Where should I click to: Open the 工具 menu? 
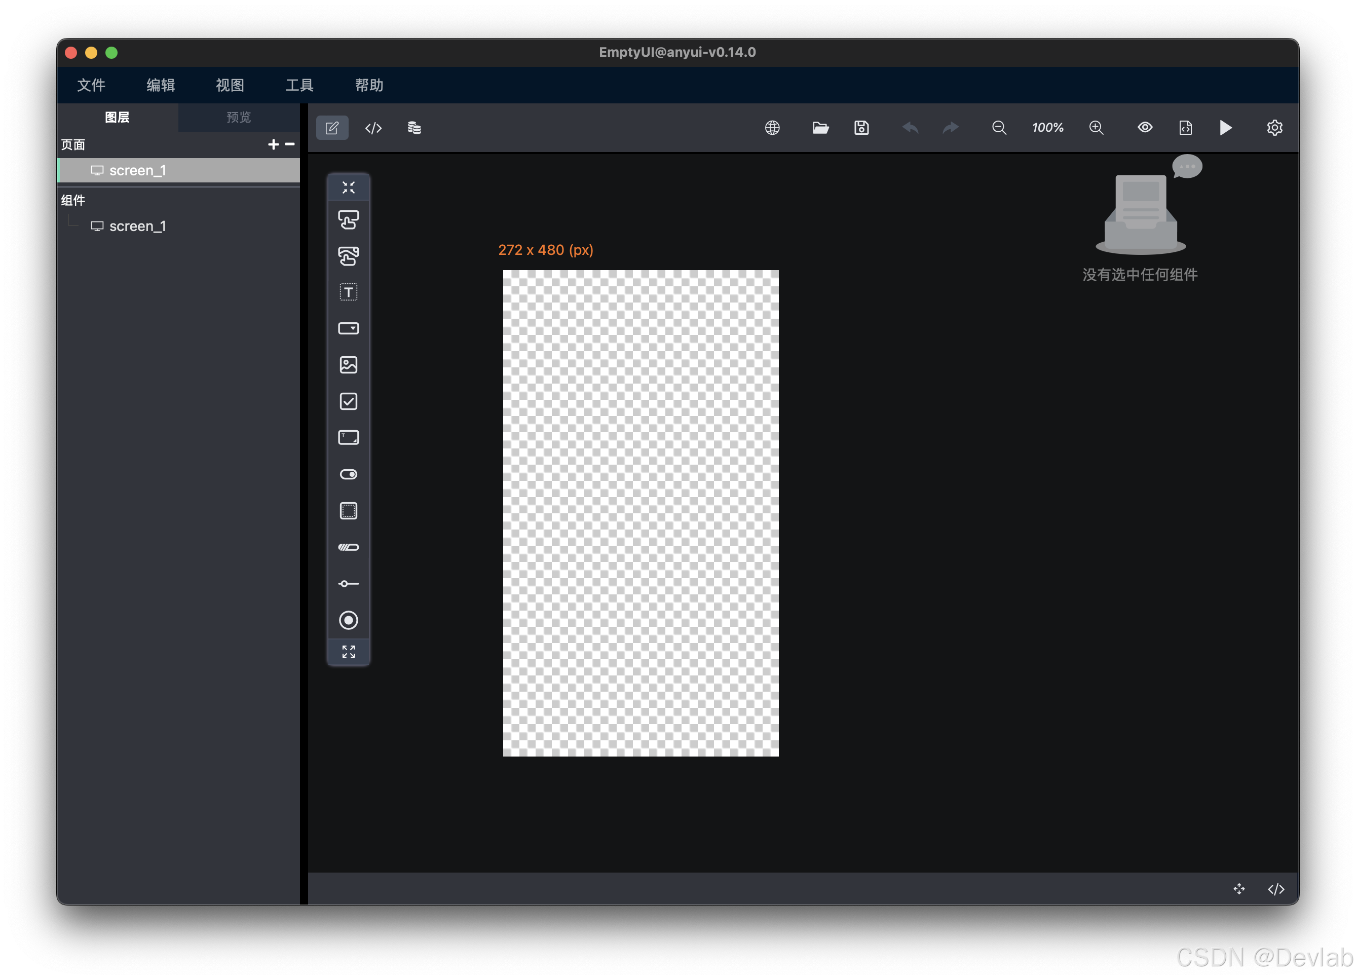[299, 86]
